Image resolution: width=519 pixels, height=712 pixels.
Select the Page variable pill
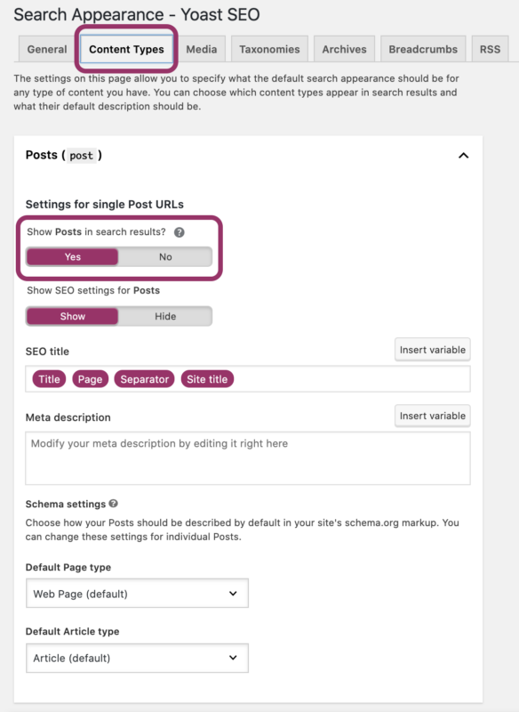click(90, 378)
